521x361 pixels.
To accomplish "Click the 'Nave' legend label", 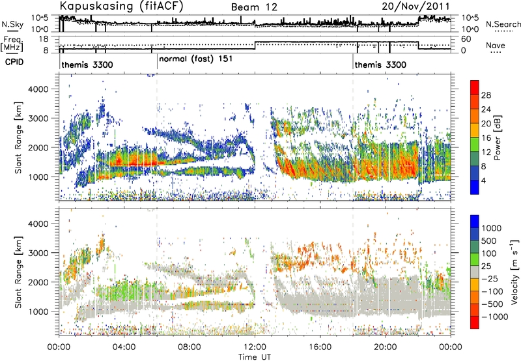I will click(496, 46).
